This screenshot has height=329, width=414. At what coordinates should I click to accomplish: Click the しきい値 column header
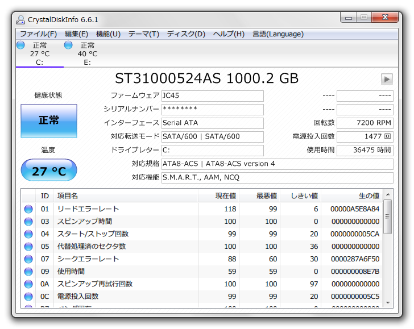(x=301, y=196)
